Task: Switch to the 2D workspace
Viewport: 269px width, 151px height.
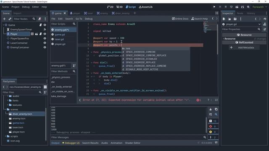Action: coord(110,7)
